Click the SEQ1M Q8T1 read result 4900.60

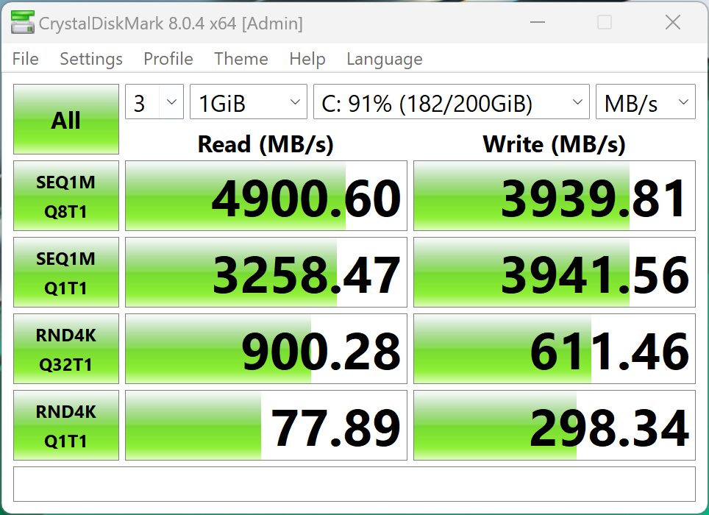click(266, 196)
